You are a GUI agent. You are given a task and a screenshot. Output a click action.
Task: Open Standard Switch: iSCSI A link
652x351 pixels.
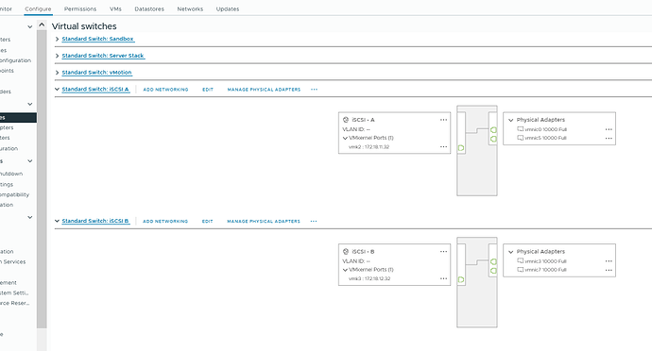(x=95, y=89)
